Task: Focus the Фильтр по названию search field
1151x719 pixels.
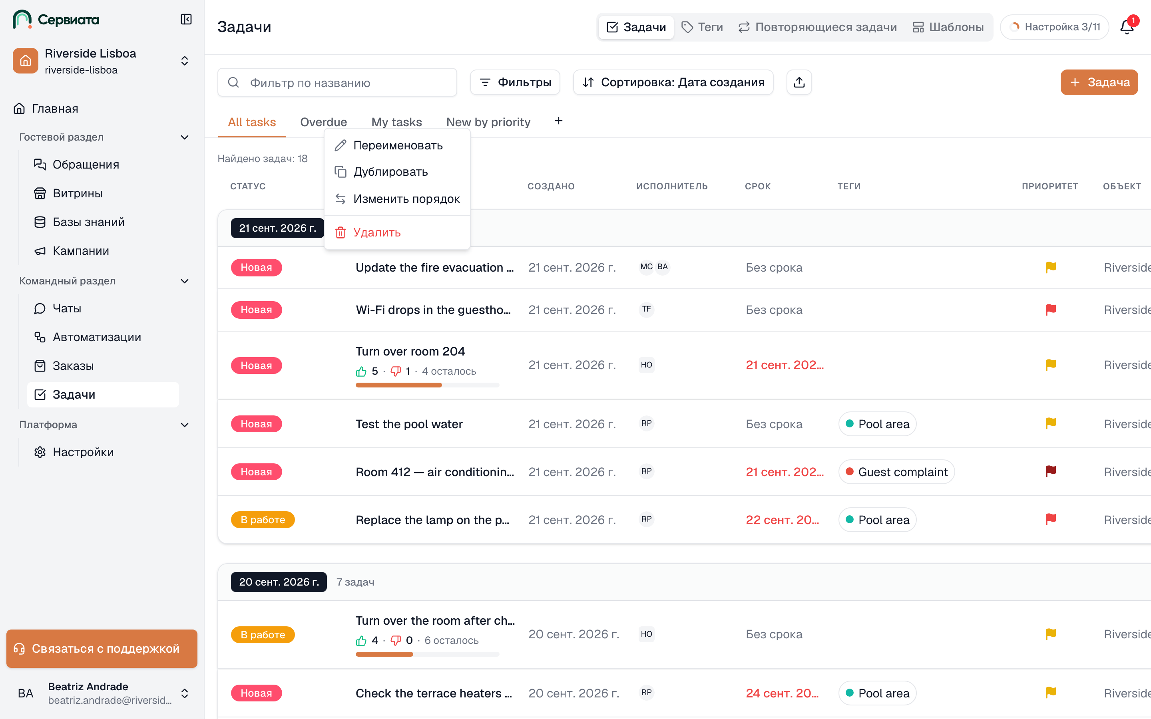Action: click(337, 82)
